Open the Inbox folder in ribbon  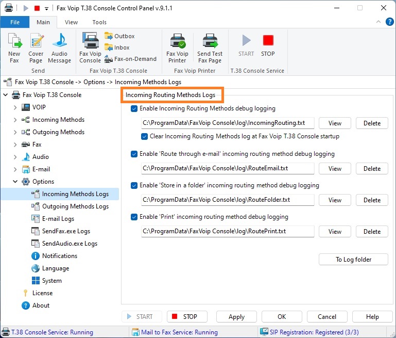117,47
